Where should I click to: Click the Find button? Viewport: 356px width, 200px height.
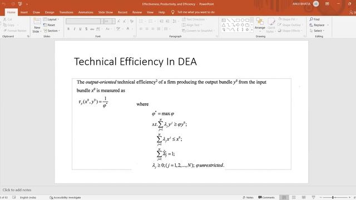point(314,19)
